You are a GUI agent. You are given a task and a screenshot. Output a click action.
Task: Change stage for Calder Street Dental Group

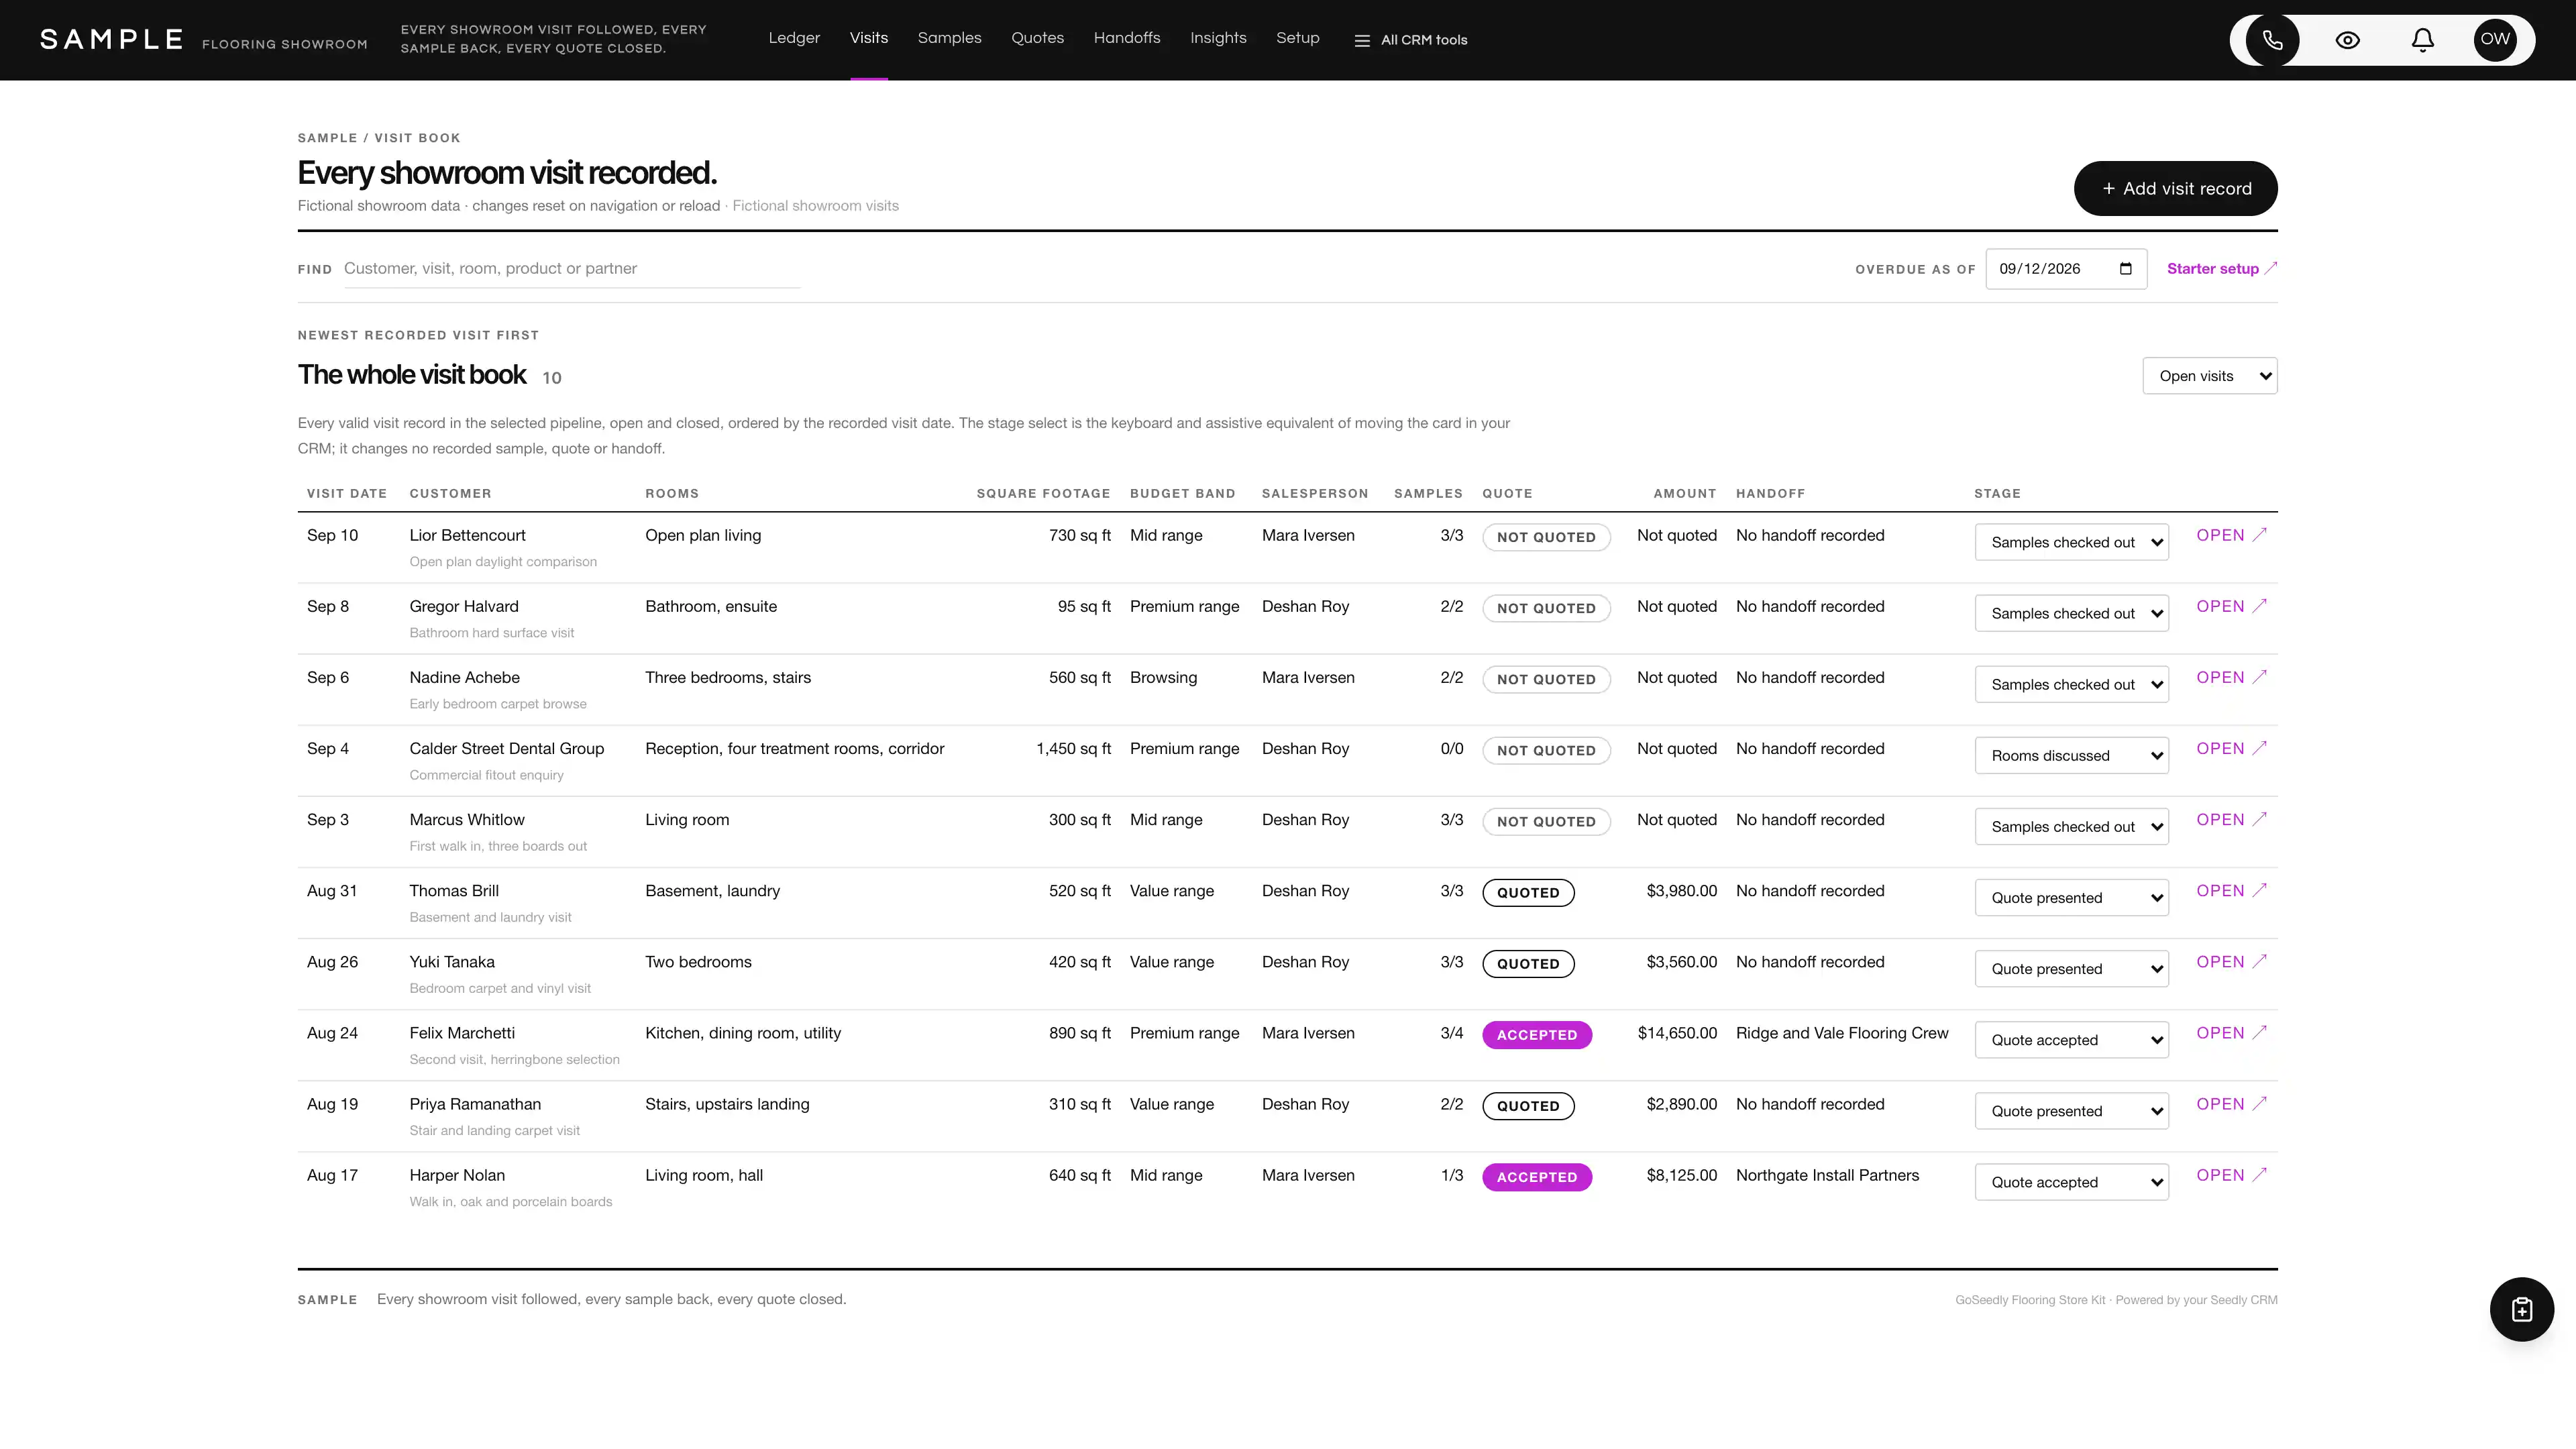pyautogui.click(x=2071, y=756)
